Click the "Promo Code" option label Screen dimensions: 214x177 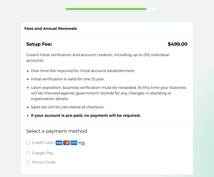click(43, 162)
